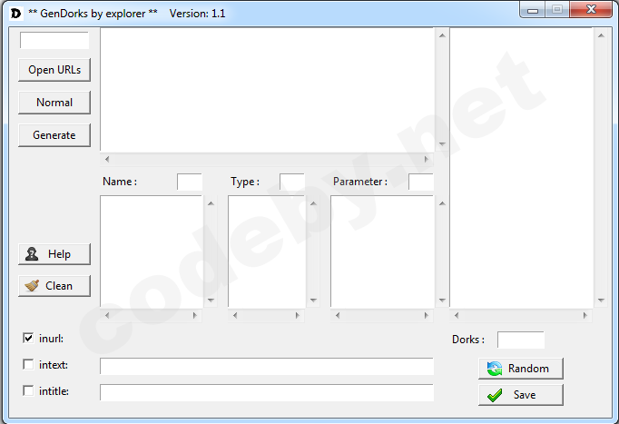Click the Name count field
The image size is (619, 424).
[190, 182]
